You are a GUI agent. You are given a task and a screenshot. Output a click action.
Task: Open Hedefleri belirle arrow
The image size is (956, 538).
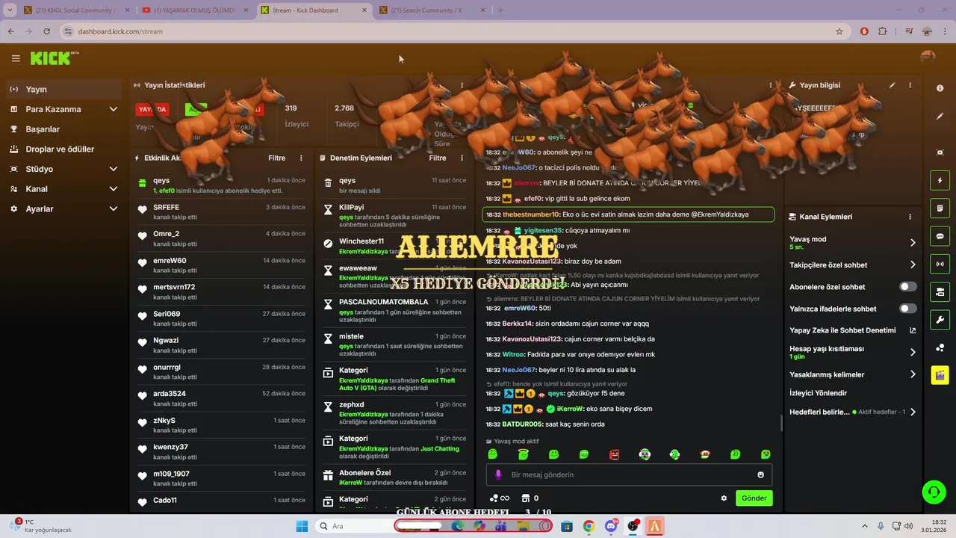point(913,412)
